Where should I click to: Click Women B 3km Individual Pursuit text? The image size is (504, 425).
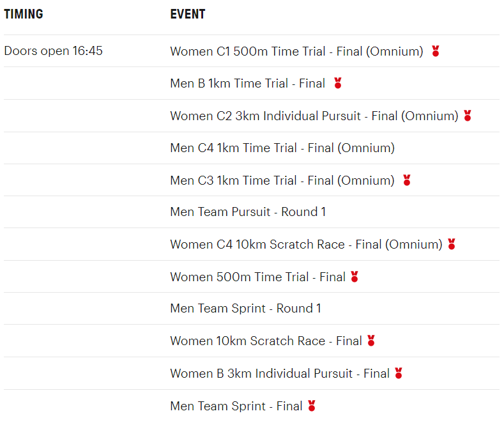(280, 373)
